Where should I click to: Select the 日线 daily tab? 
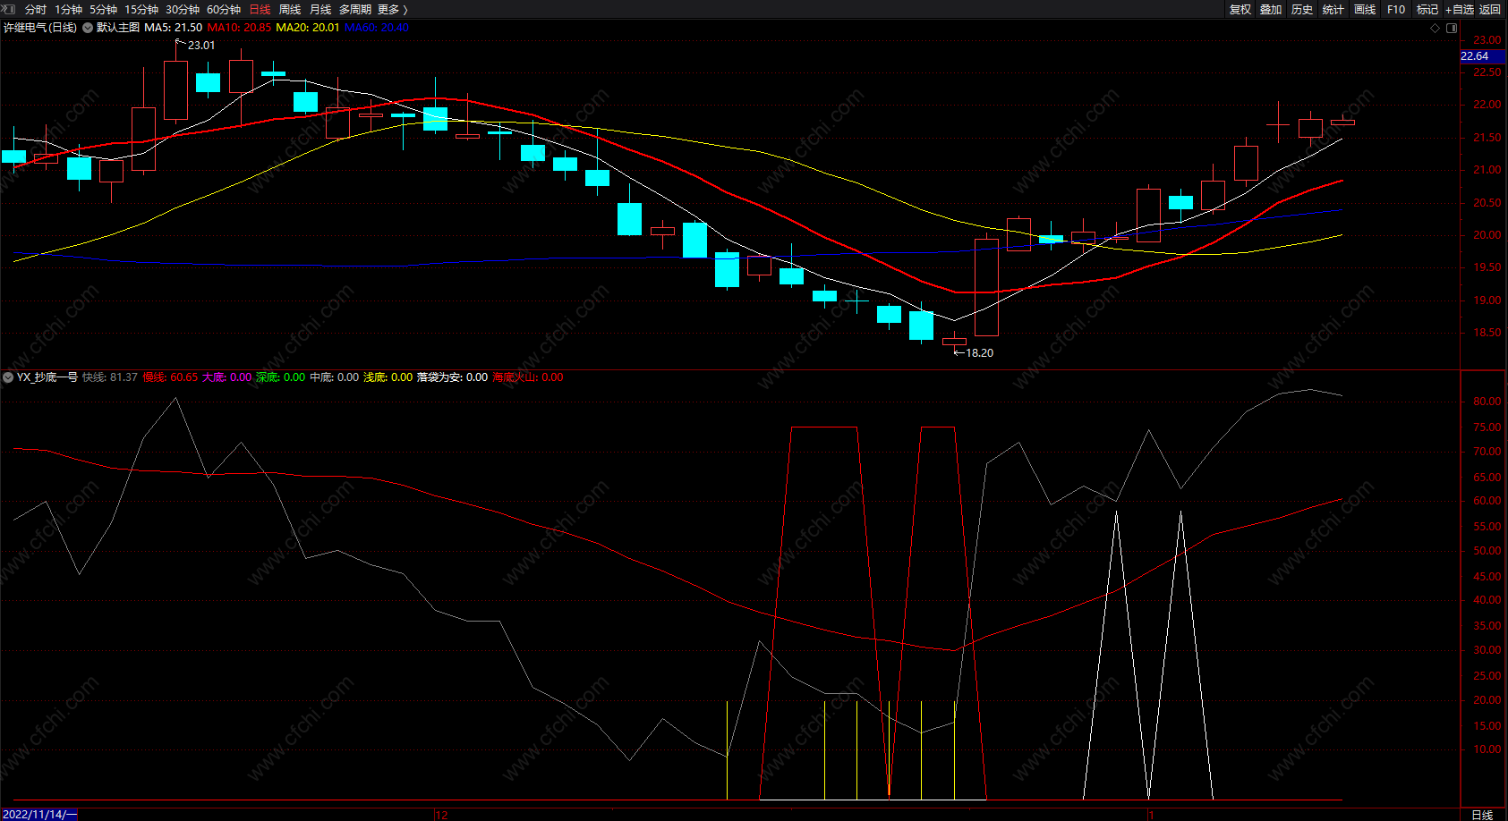click(x=260, y=9)
